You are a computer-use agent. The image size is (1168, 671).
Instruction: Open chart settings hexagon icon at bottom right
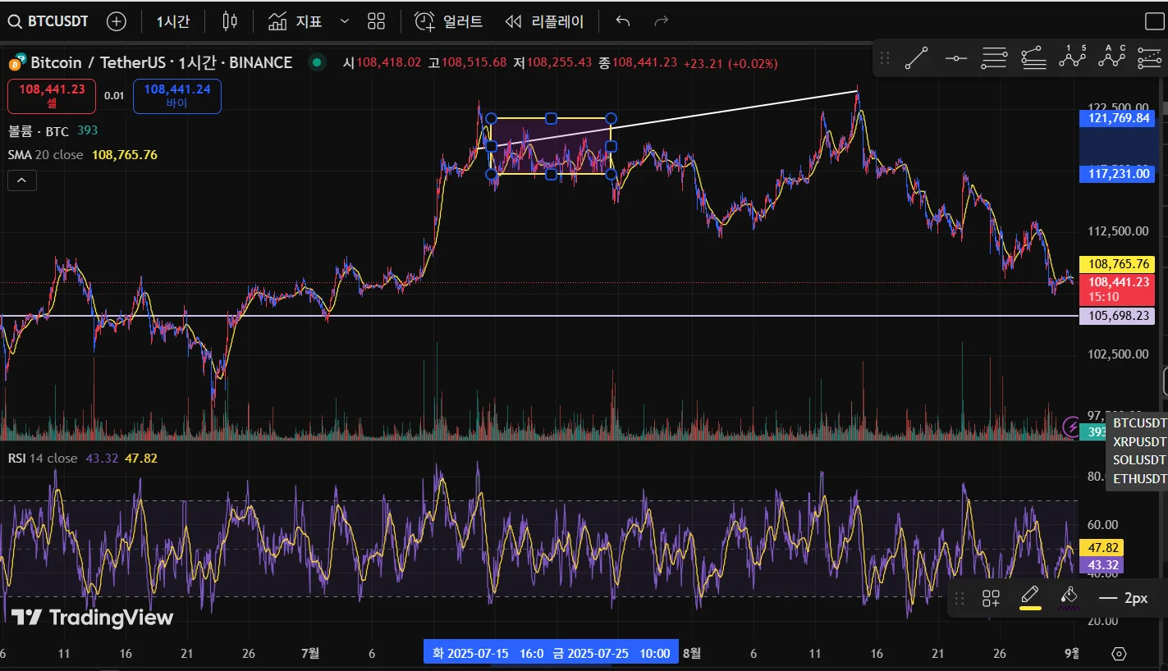pyautogui.click(x=1119, y=654)
